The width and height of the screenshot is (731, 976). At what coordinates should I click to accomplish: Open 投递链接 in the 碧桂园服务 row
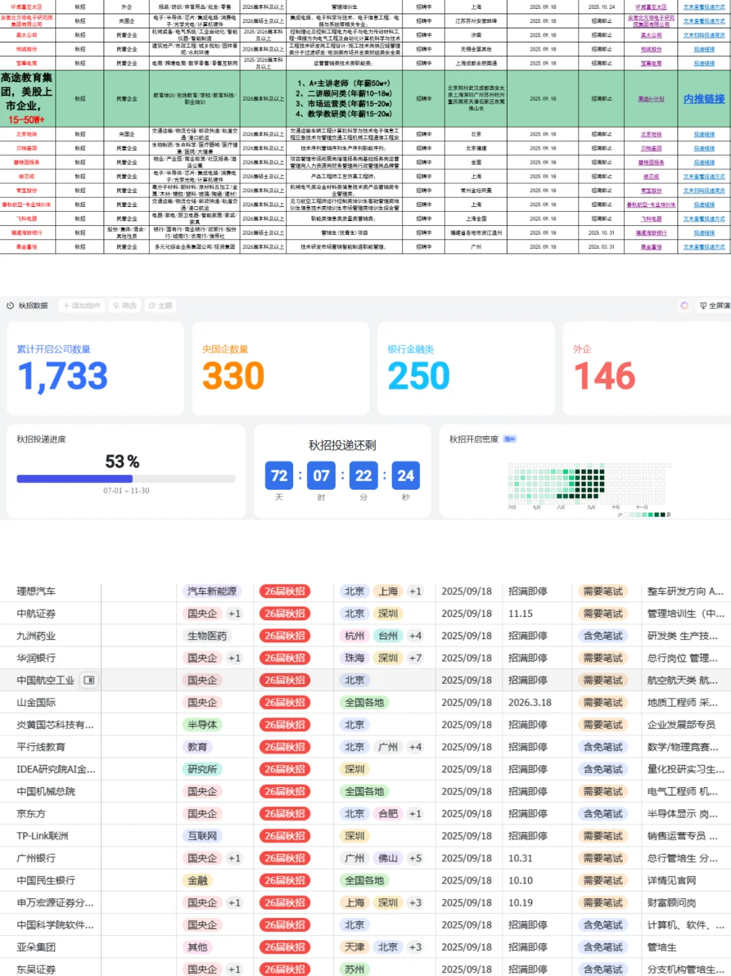[x=704, y=162]
